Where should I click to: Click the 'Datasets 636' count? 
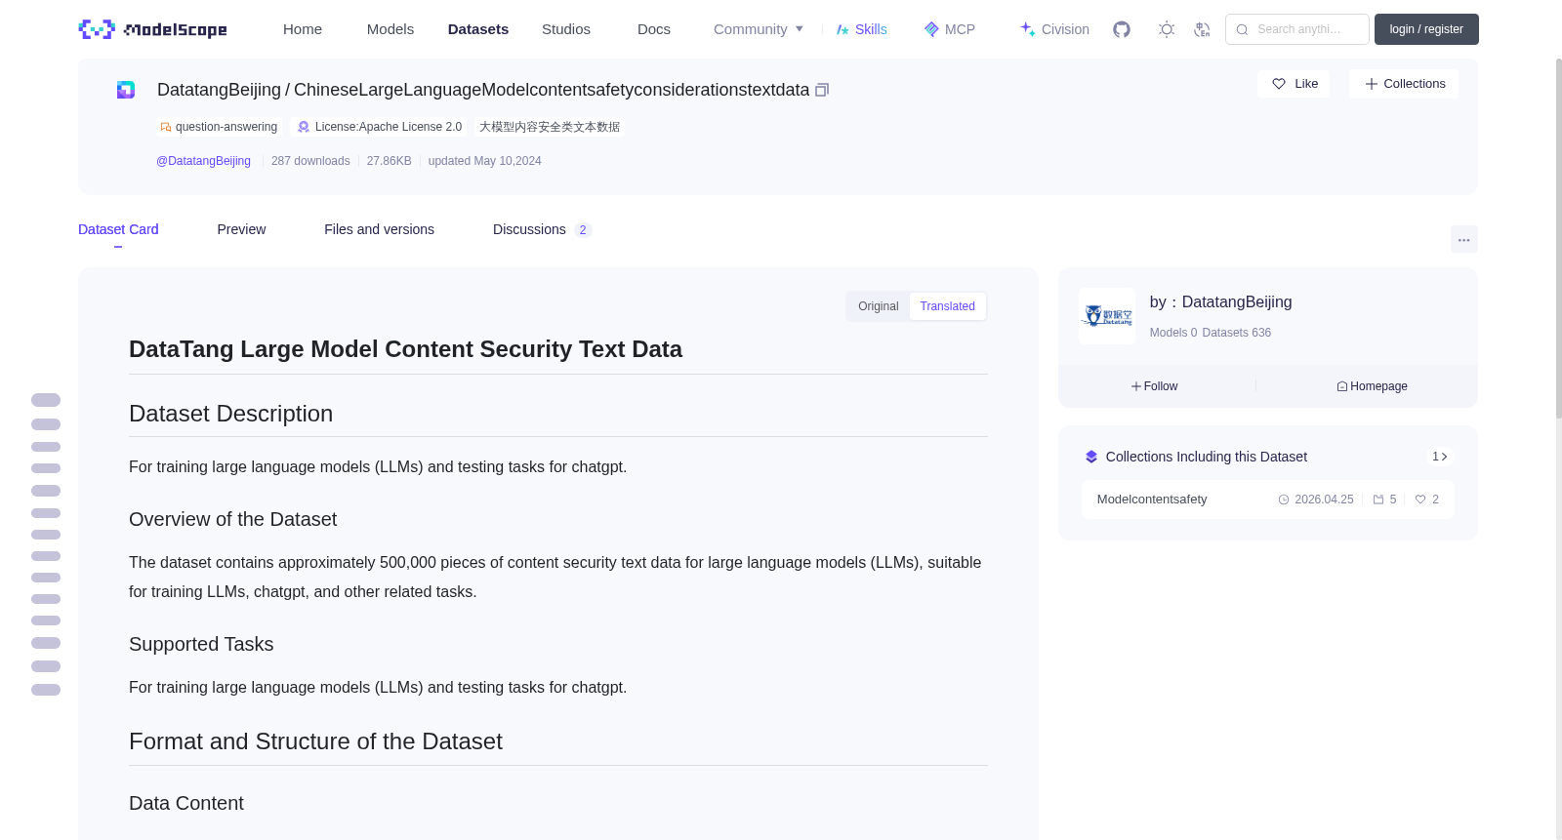(x=1237, y=333)
